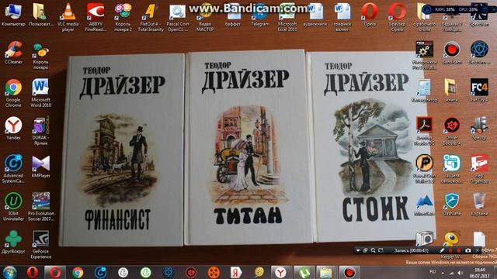Open ДругВокруг desktop shortcut
The width and height of the screenshot is (497, 279).
tap(13, 242)
